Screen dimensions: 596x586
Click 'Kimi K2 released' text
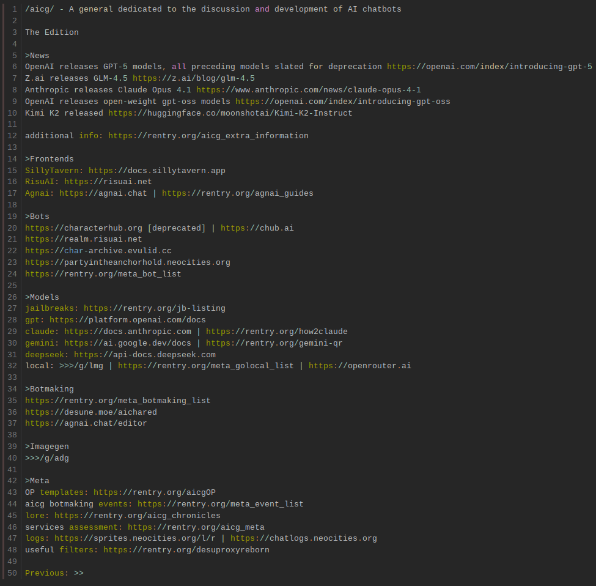[64, 113]
